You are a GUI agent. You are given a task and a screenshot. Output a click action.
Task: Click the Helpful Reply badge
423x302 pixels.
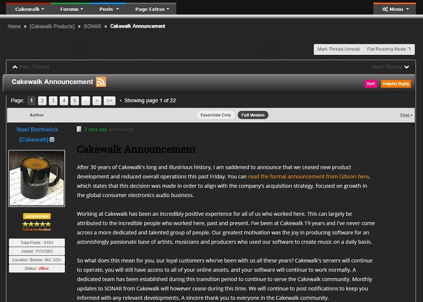[396, 84]
